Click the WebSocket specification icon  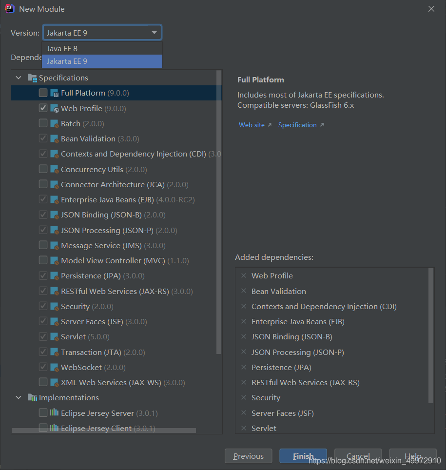pos(54,367)
